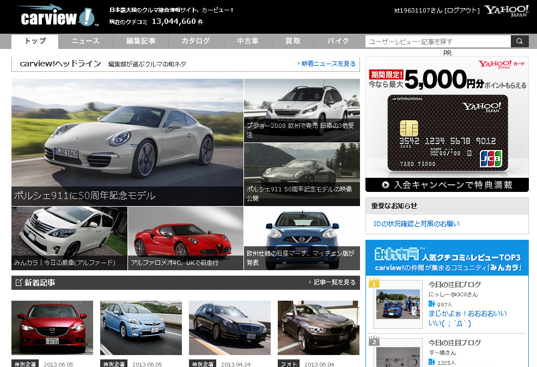Open blog post まじかよぉ！おおおおいい

[x=468, y=318]
